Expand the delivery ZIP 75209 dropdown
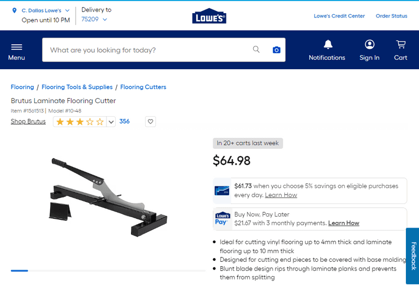 (105, 20)
